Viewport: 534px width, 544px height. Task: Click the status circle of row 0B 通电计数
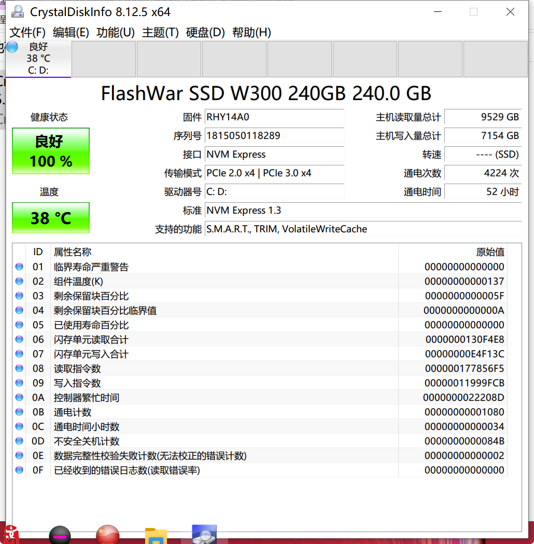19,412
